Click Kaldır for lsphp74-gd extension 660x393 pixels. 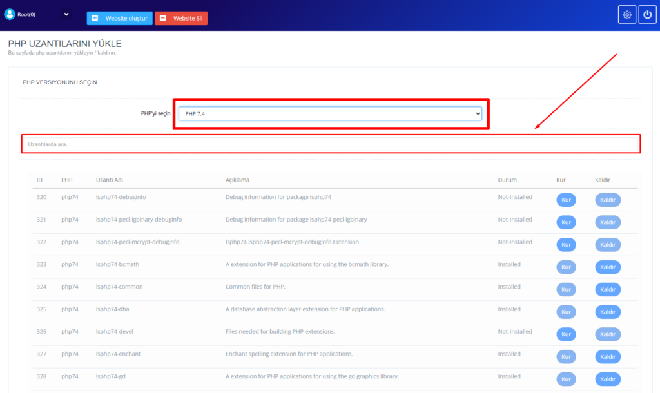[x=608, y=379]
